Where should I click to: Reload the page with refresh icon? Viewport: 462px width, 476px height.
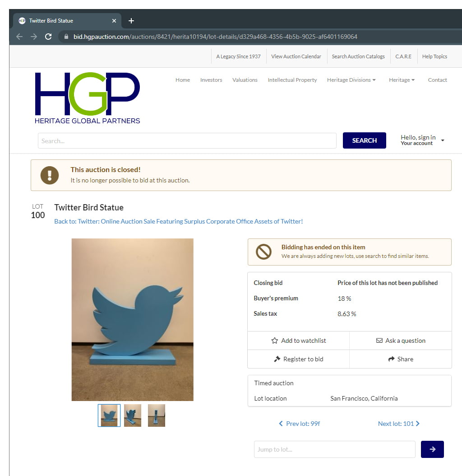click(48, 37)
